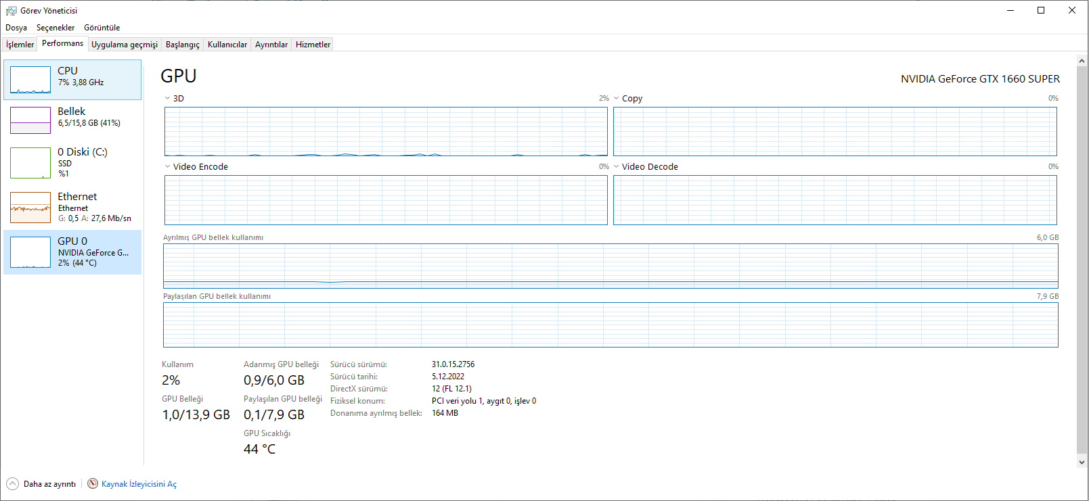Open the Seçenekler menu
The image size is (1089, 501).
pyautogui.click(x=55, y=28)
